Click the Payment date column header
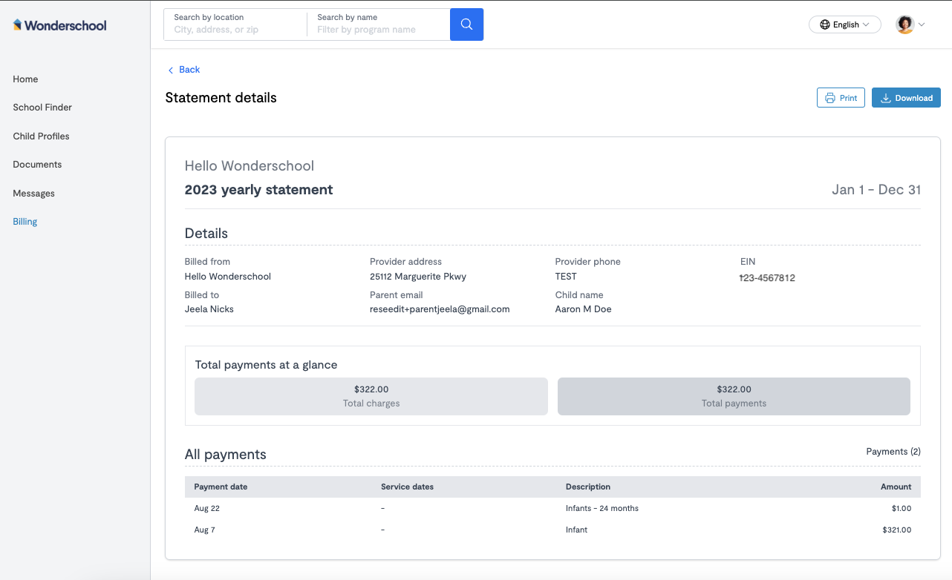The width and height of the screenshot is (952, 580). coord(221,487)
